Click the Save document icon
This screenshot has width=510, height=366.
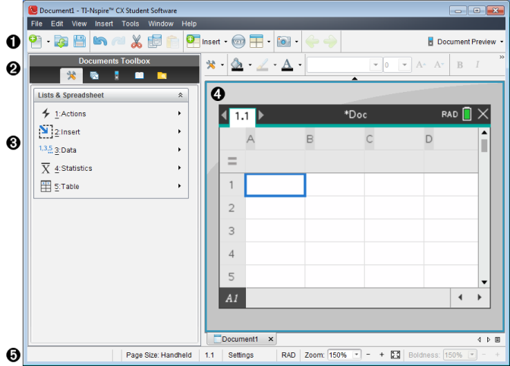[79, 41]
